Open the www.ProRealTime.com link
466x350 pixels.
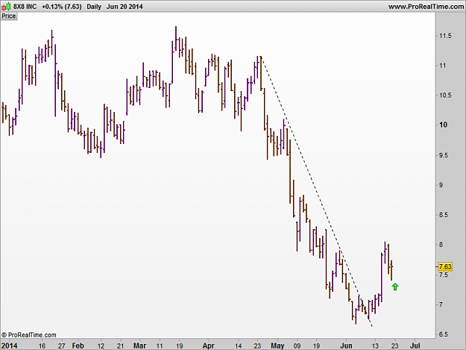coord(426,7)
